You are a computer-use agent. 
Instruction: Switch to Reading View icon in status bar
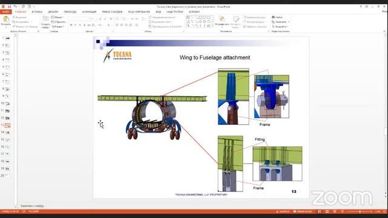pyautogui.click(x=335, y=211)
